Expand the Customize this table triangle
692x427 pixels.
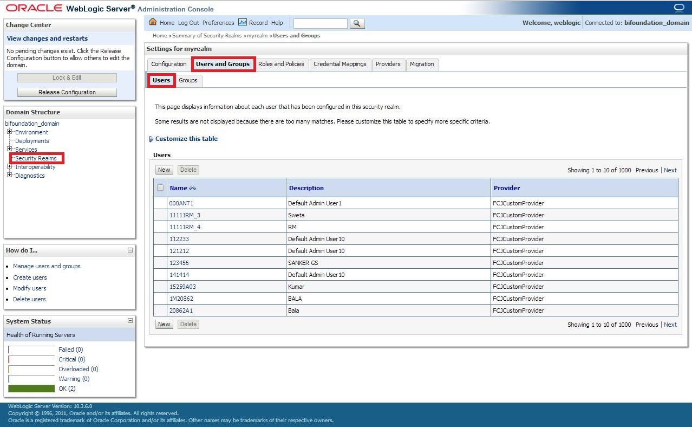151,139
